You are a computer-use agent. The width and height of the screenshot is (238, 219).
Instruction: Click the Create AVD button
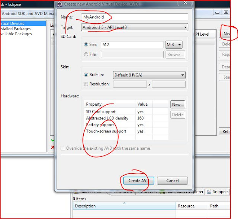pos(139,180)
